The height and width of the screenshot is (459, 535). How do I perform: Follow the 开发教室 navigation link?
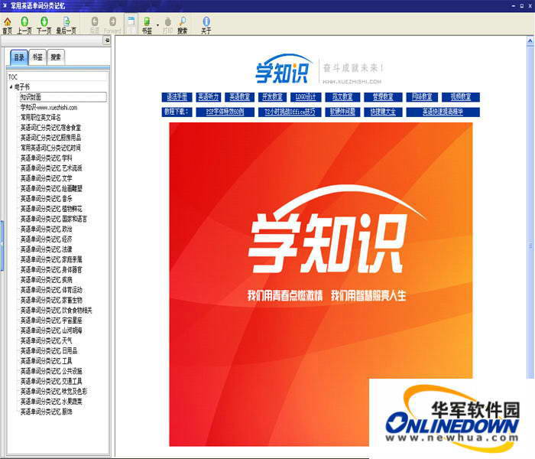272,97
